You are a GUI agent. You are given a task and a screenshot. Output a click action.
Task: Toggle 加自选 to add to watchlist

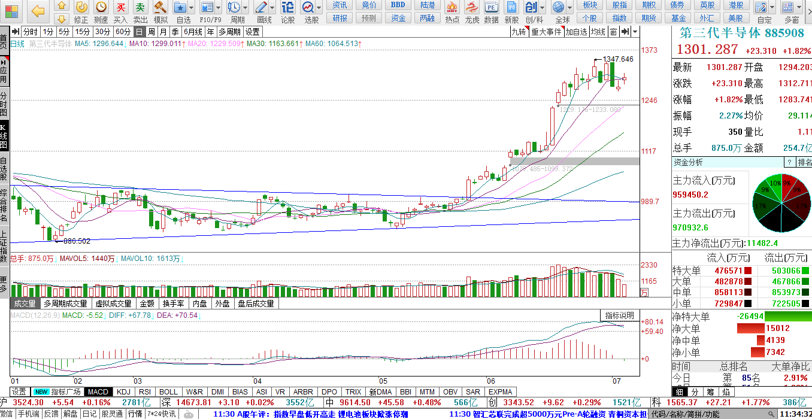pyautogui.click(x=576, y=32)
